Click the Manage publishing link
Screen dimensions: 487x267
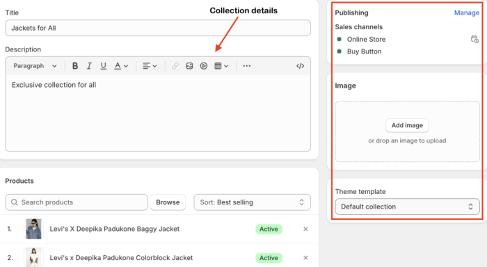point(467,13)
